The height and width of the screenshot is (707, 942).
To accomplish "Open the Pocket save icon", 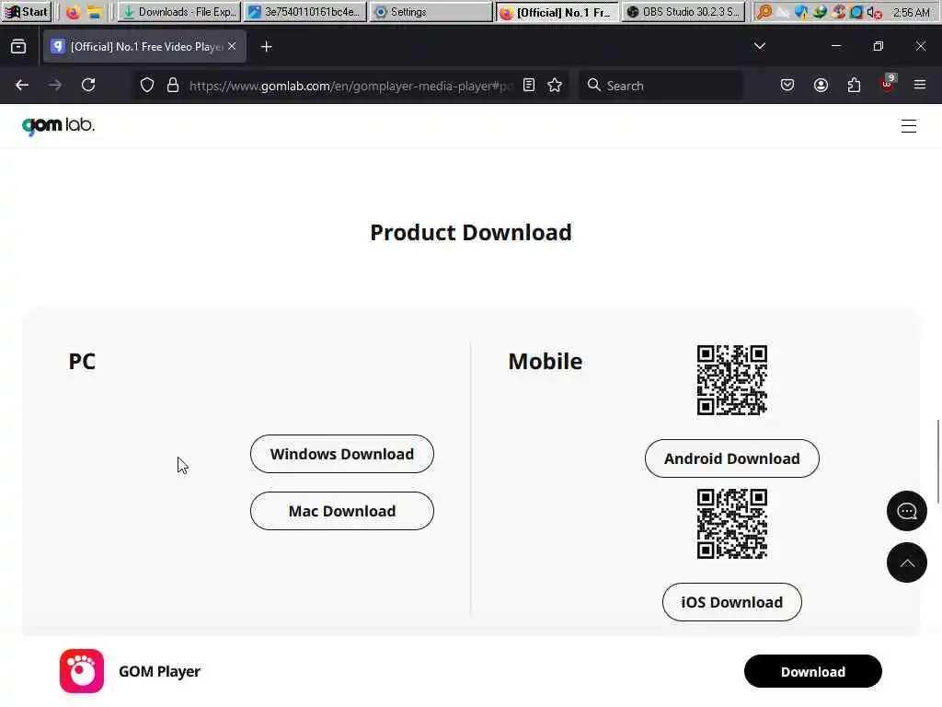I will [x=787, y=86].
